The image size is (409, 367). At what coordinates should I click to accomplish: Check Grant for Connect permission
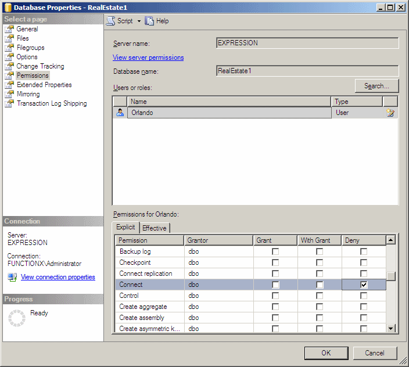pos(275,285)
